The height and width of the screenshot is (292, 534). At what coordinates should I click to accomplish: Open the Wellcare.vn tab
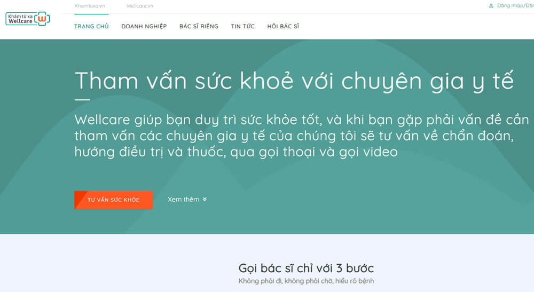click(x=139, y=6)
